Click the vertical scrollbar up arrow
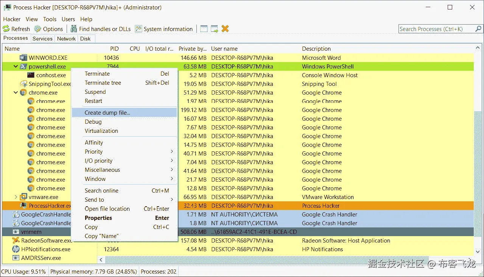This screenshot has height=277, width=484. click(x=478, y=48)
